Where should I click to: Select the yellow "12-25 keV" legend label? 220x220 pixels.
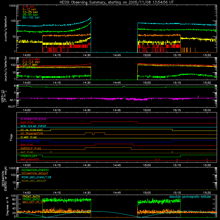(x=30, y=12)
